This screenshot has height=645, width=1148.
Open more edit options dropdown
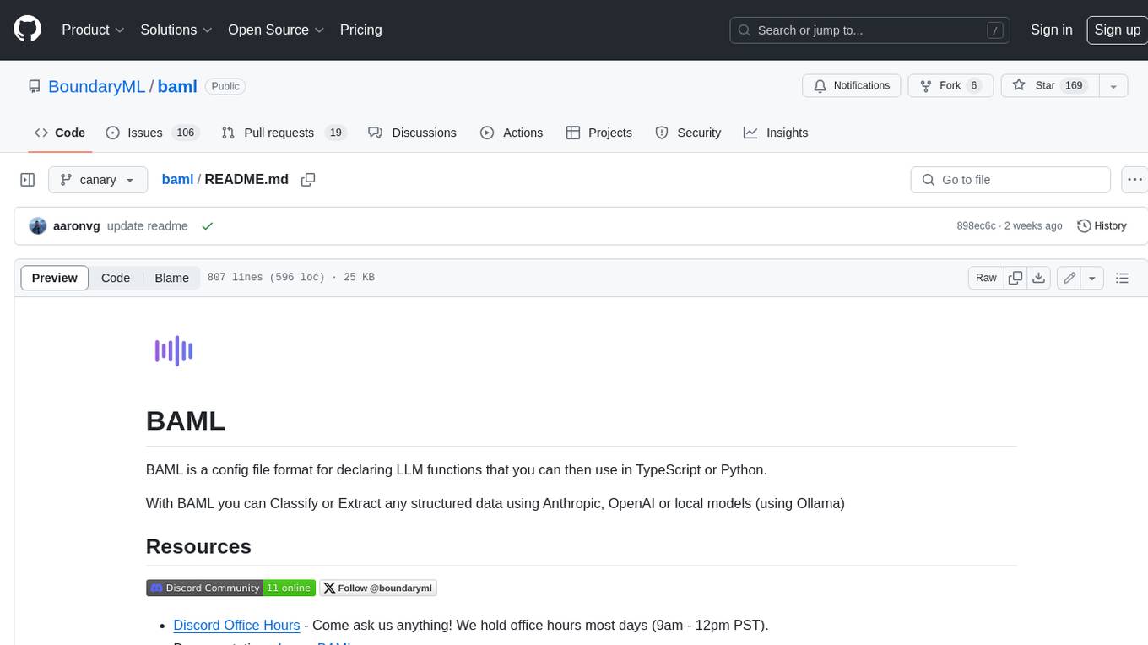[1092, 278]
